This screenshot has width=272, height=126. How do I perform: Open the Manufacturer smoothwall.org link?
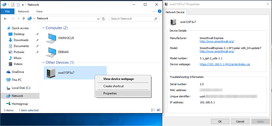click(x=217, y=42)
